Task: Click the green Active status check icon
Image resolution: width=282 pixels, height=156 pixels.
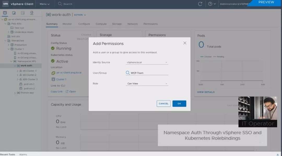Action: 53,61
